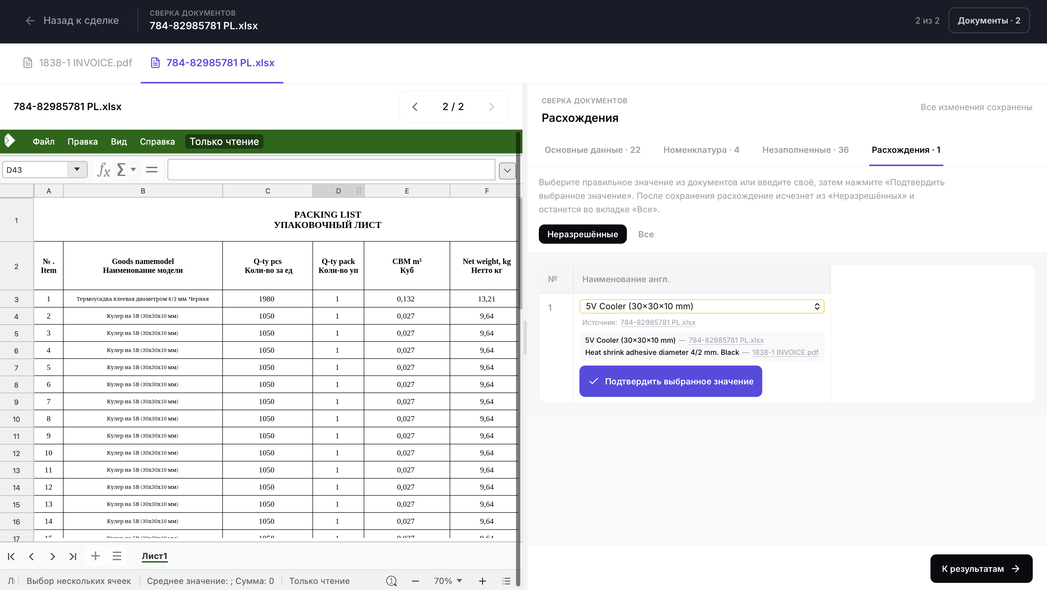1047x590 pixels.
Task: Open the Справка menu
Action: (x=157, y=141)
